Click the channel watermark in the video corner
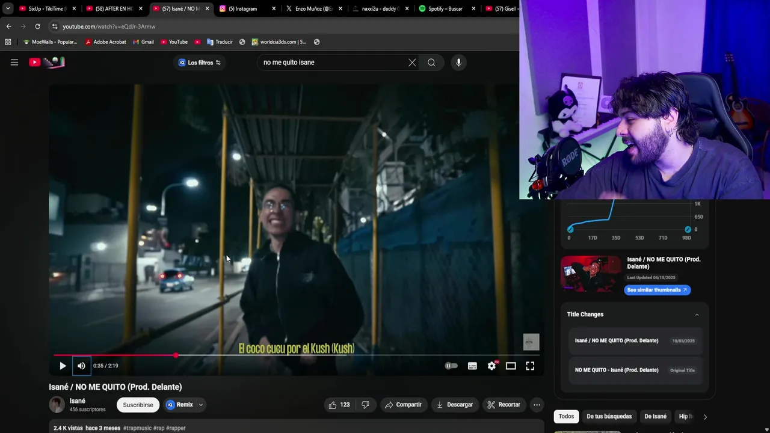 tap(531, 342)
